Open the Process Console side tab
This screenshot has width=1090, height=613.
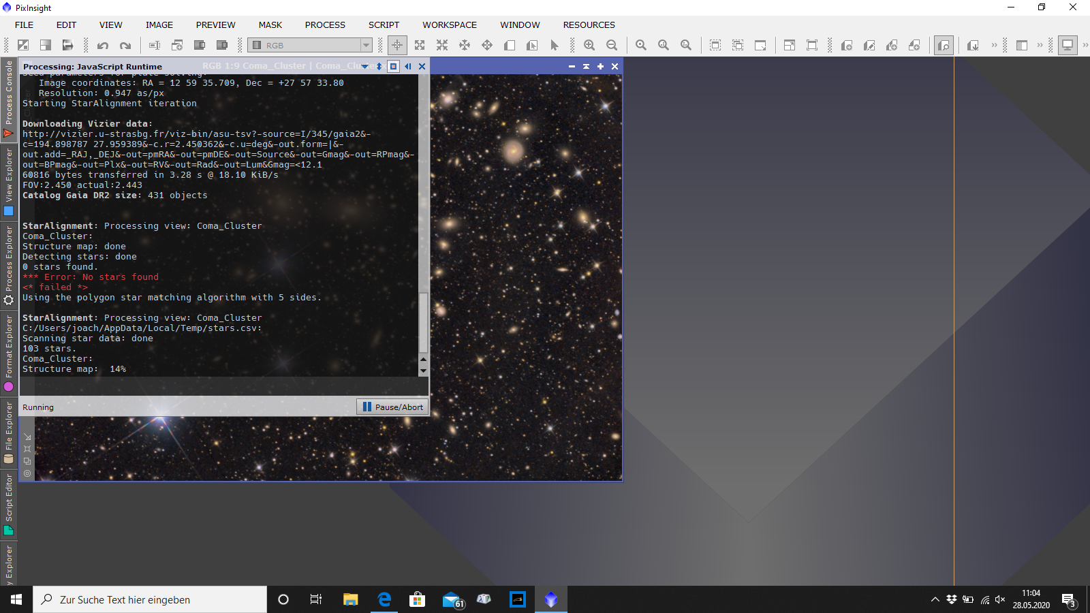(x=9, y=99)
